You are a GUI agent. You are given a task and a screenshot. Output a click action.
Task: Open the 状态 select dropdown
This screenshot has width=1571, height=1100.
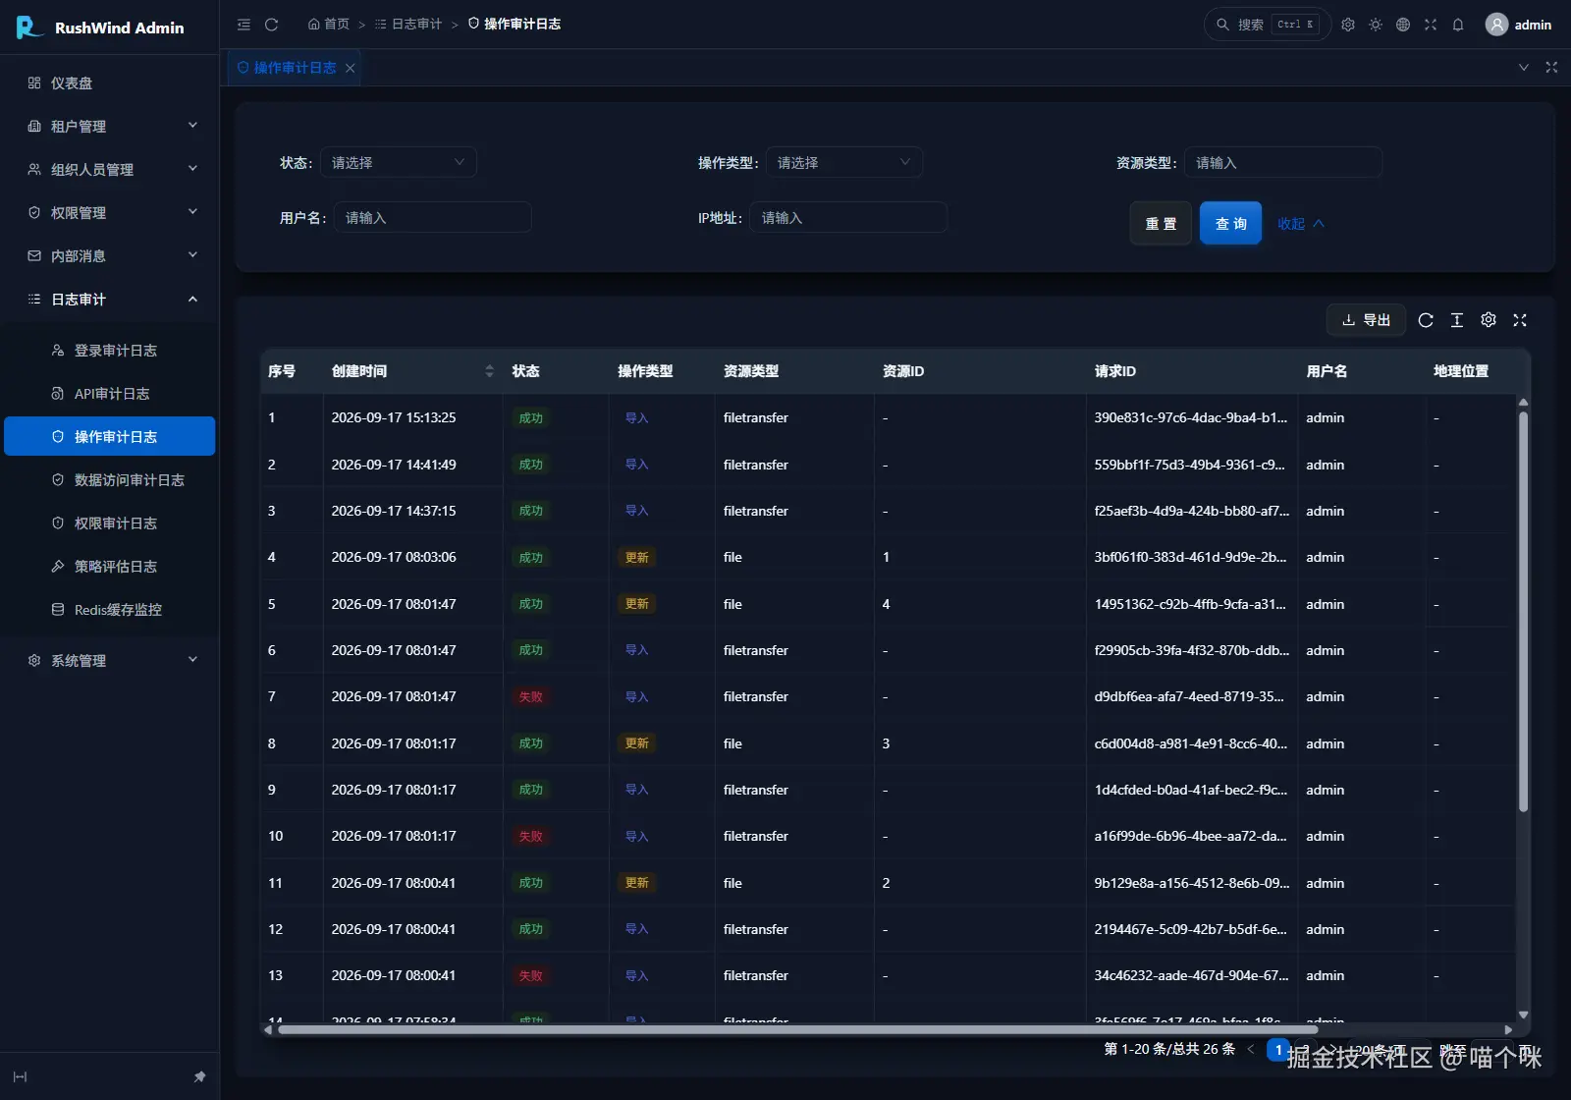[398, 162]
